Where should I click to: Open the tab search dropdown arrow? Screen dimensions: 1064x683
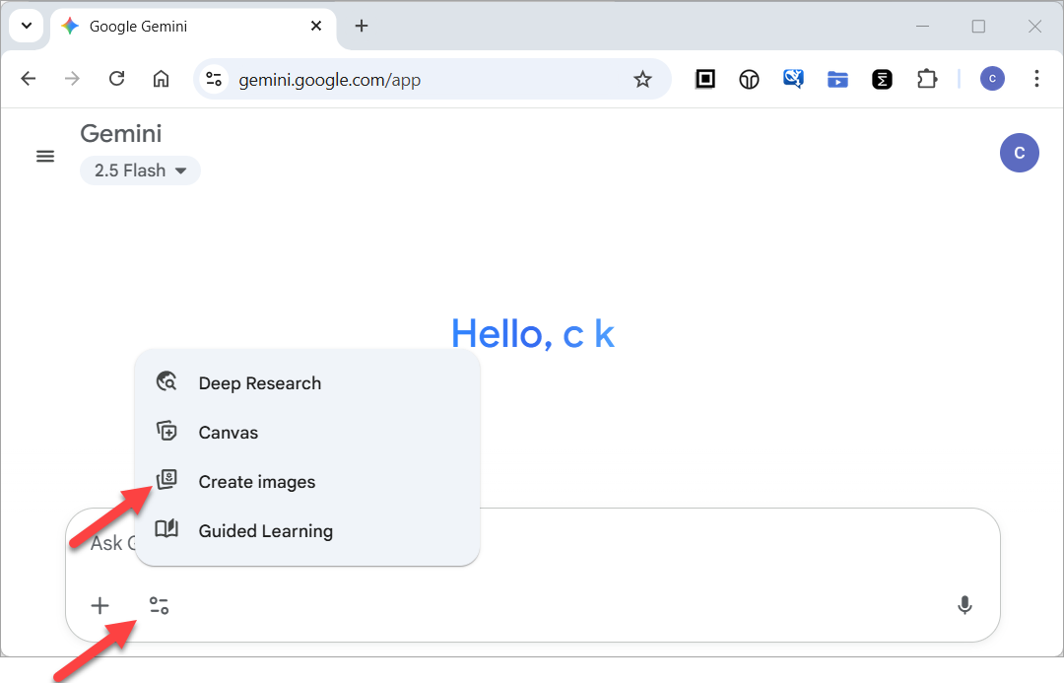pos(27,27)
